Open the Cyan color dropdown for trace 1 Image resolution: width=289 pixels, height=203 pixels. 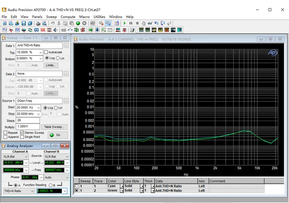click(x=122, y=186)
